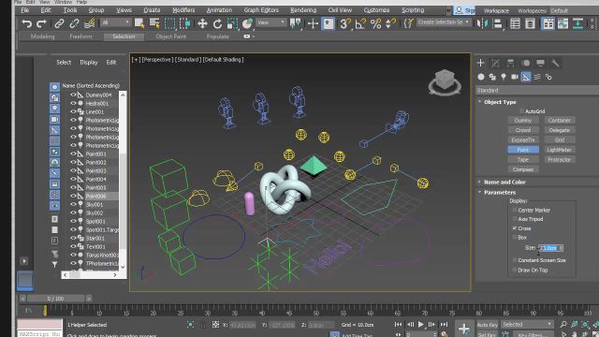Viewport: 599px width, 337px height.
Task: Click the Size spinner arrows
Action: point(561,248)
